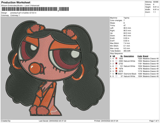This screenshot has height=123, width=160.
Task: Click the 'EndY:' label
Action: click(113, 41)
